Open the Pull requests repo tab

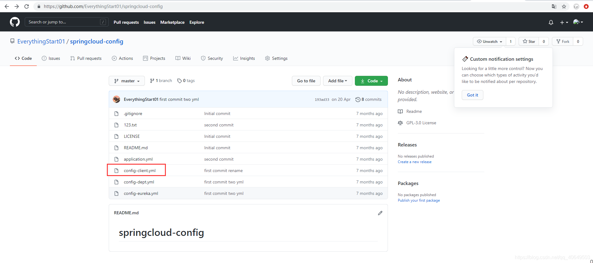(x=86, y=58)
